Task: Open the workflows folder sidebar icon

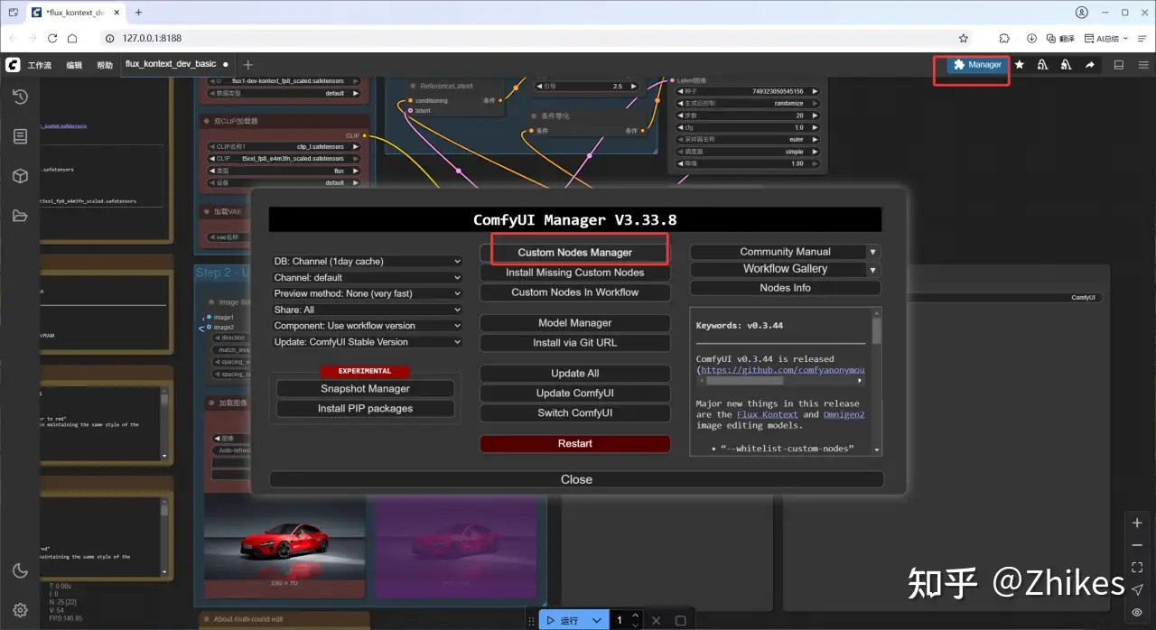Action: click(x=20, y=216)
